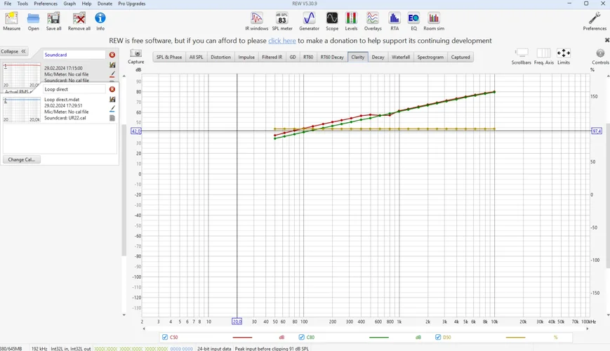Open the Scope window
This screenshot has height=351, width=610.
[x=332, y=20]
